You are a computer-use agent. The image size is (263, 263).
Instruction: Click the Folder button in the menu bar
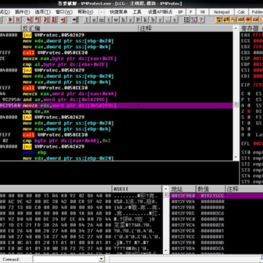(256, 12)
